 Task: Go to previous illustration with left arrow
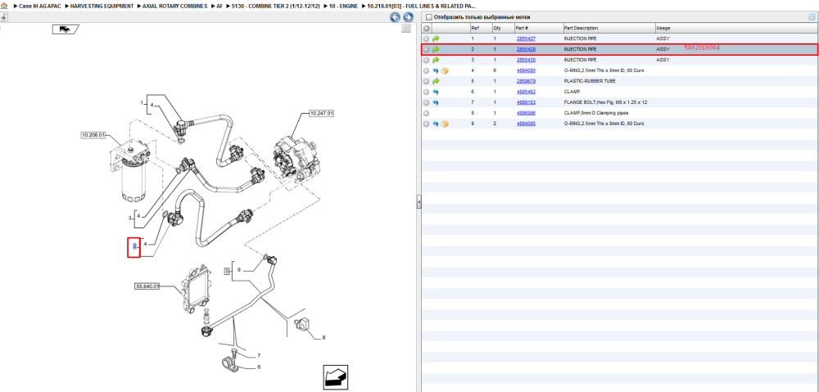coord(396,17)
